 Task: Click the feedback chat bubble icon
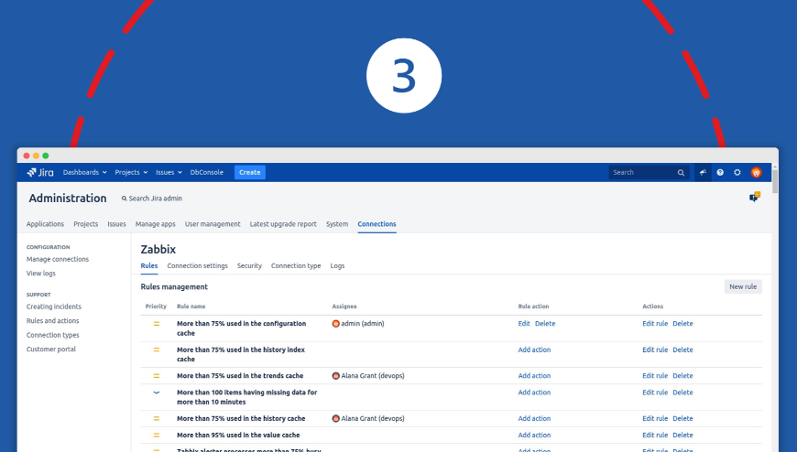click(754, 197)
